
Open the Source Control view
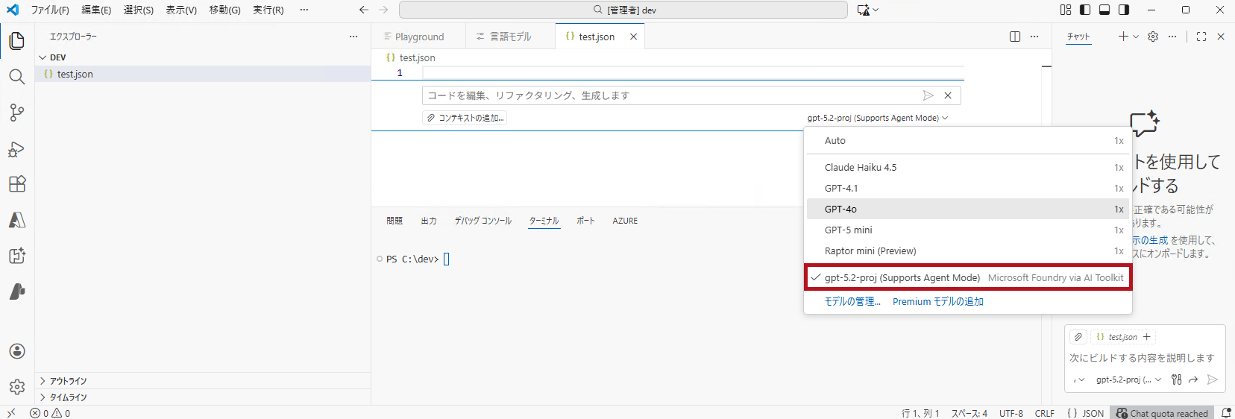click(17, 113)
